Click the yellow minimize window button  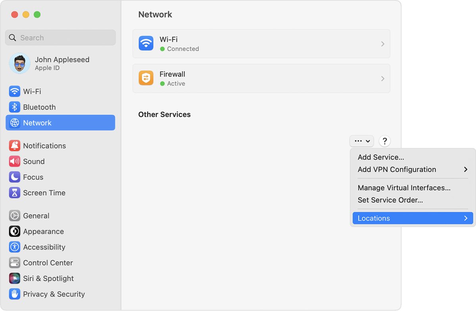pos(26,15)
